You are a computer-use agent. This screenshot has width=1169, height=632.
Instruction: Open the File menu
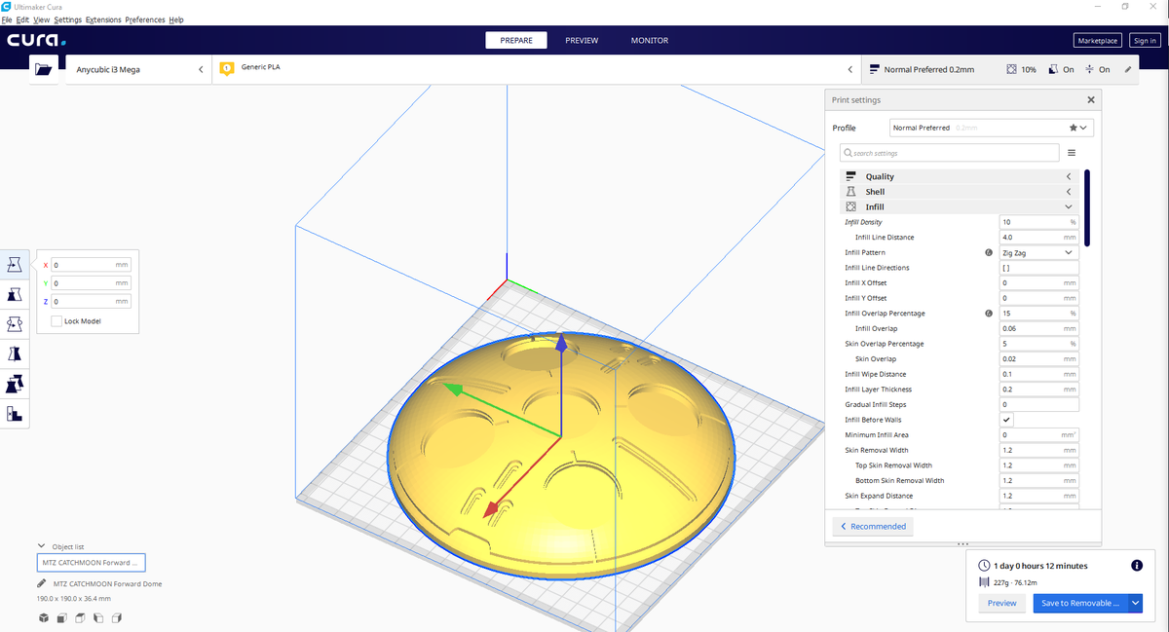(7, 19)
